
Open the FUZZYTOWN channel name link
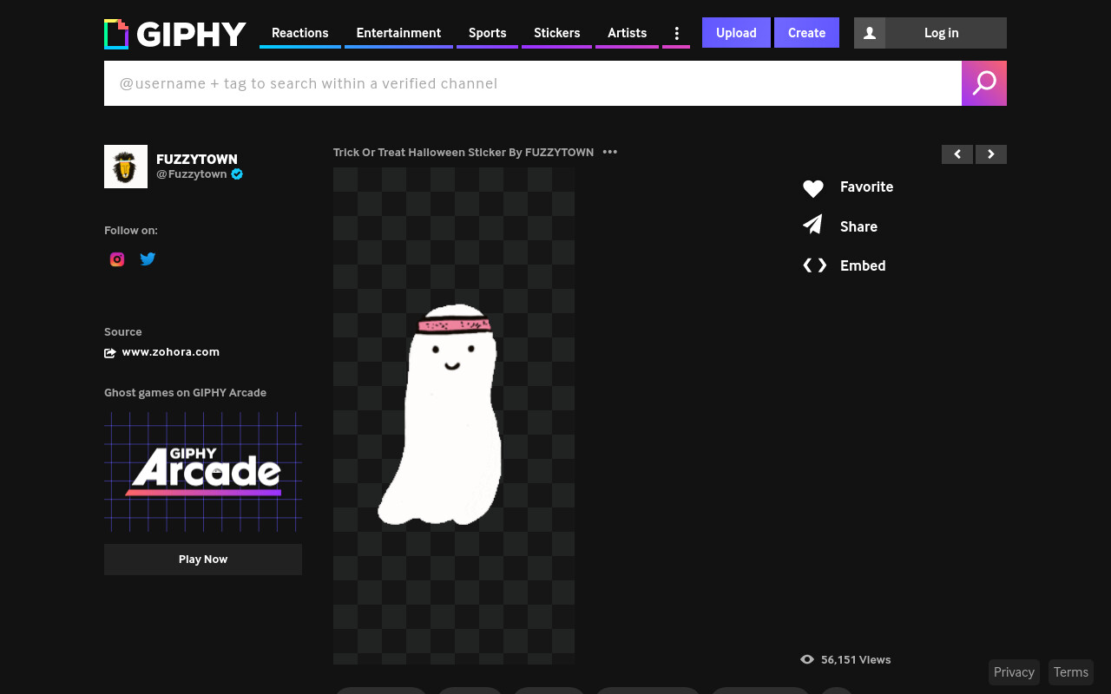point(197,159)
